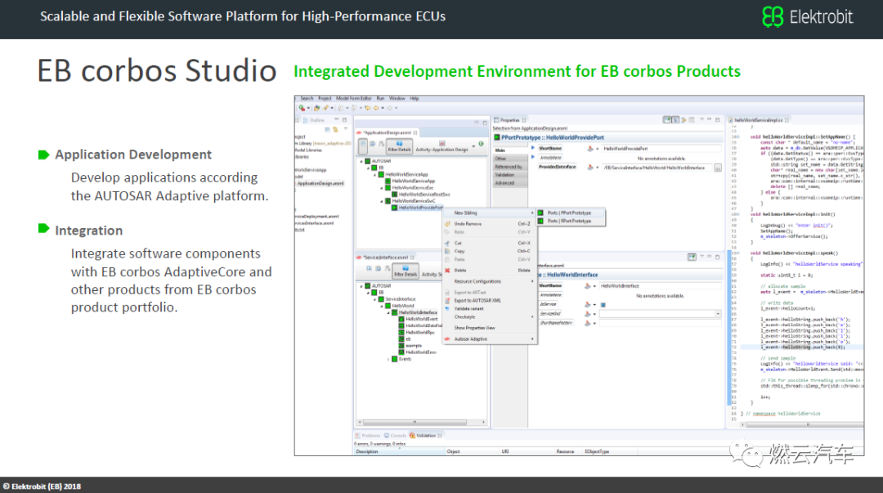This screenshot has width=883, height=493.
Task: Open the ServiceKind combo box dropdown
Action: click(x=718, y=314)
